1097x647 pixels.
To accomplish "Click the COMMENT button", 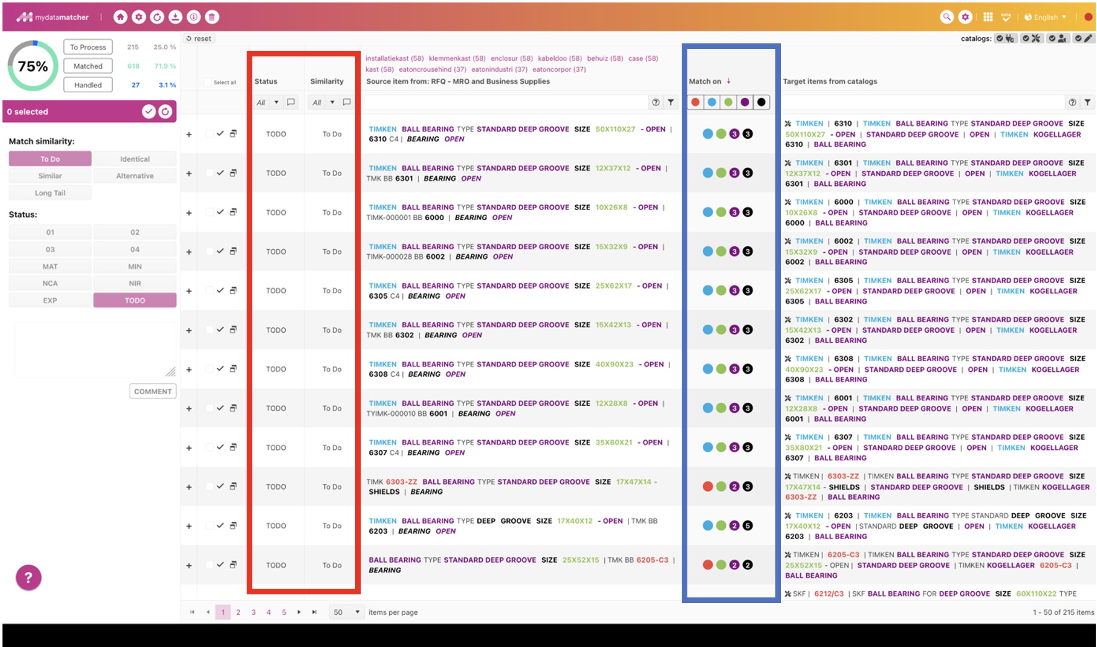I will click(152, 392).
